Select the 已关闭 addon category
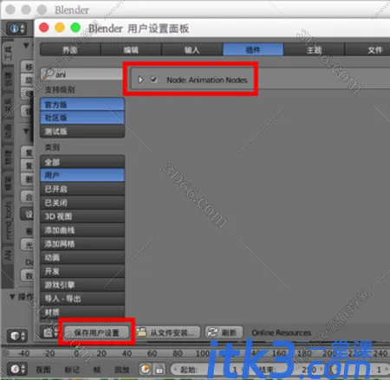Viewport: 390px width, 380px height. point(82,203)
